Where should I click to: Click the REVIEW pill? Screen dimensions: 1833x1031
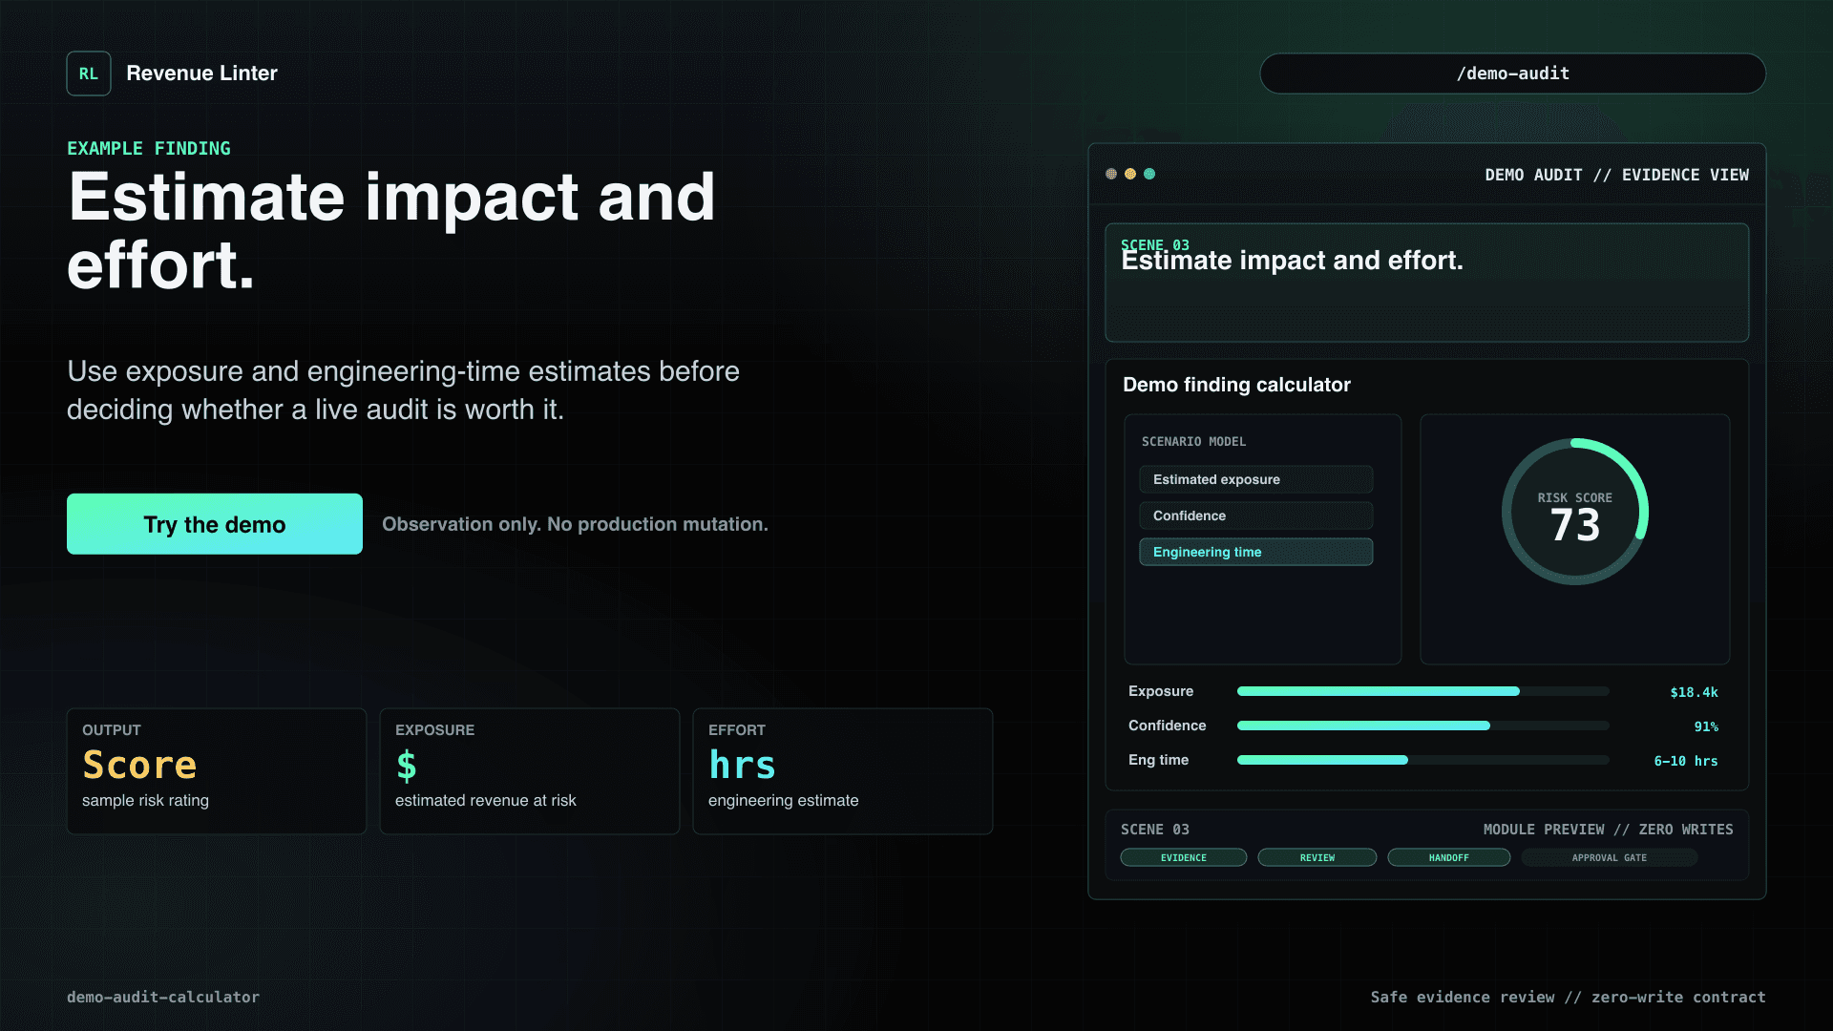[x=1317, y=857]
